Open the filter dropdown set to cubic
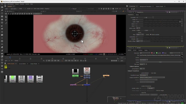 click(x=140, y=35)
